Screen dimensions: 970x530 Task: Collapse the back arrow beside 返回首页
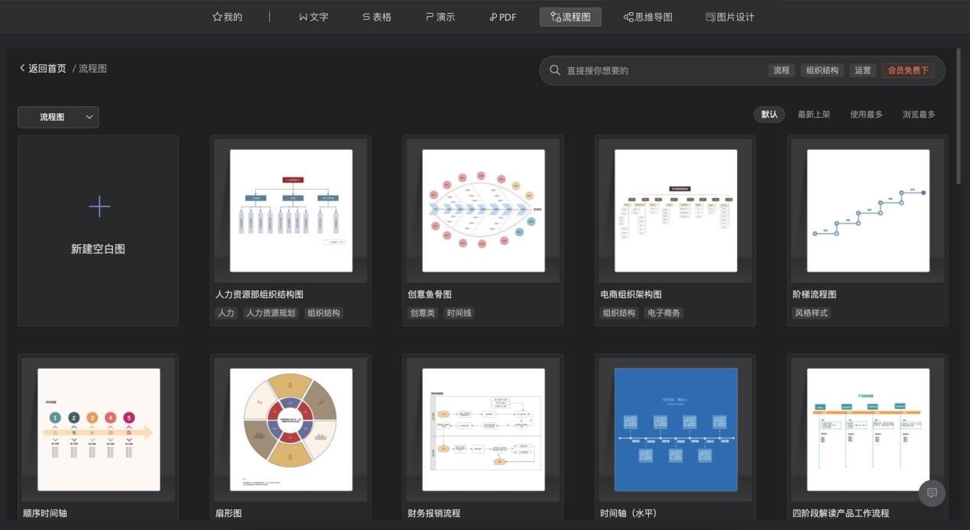coord(23,68)
